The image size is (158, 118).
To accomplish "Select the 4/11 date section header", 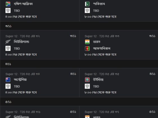I will [x=79, y=64].
